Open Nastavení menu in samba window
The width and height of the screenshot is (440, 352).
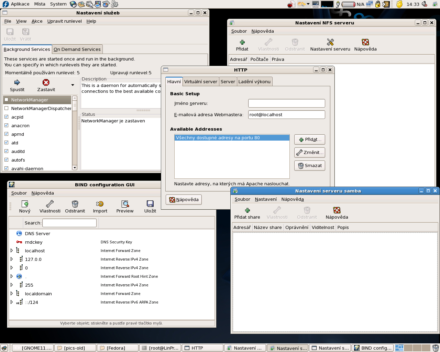(x=266, y=199)
